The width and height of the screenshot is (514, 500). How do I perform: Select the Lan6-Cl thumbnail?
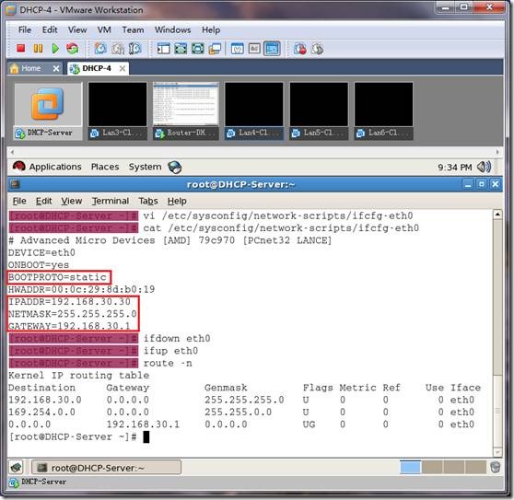click(383, 111)
